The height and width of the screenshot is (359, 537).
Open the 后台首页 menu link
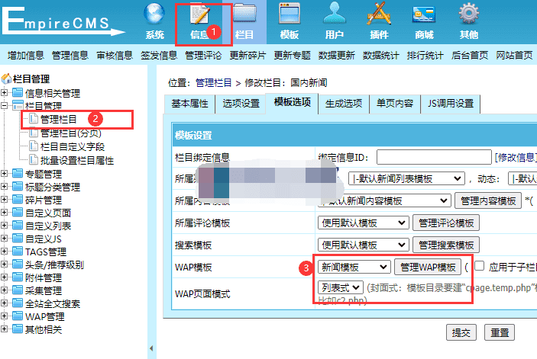click(470, 56)
